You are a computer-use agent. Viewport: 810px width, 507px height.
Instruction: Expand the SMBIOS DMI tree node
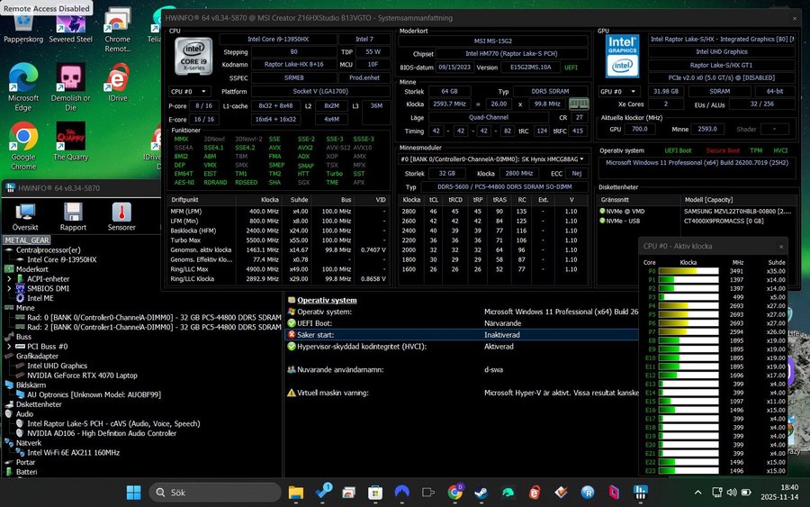tap(9, 288)
